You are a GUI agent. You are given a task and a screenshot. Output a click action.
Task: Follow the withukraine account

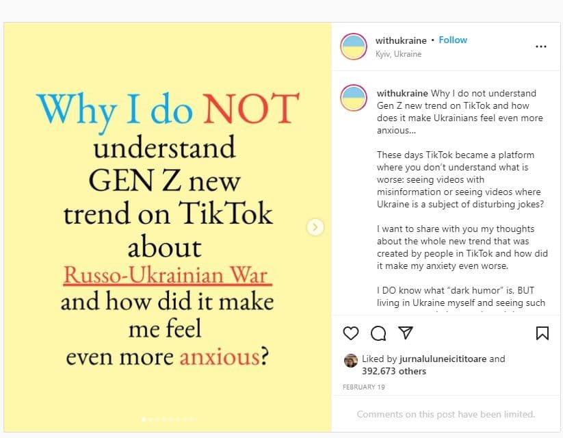click(453, 40)
